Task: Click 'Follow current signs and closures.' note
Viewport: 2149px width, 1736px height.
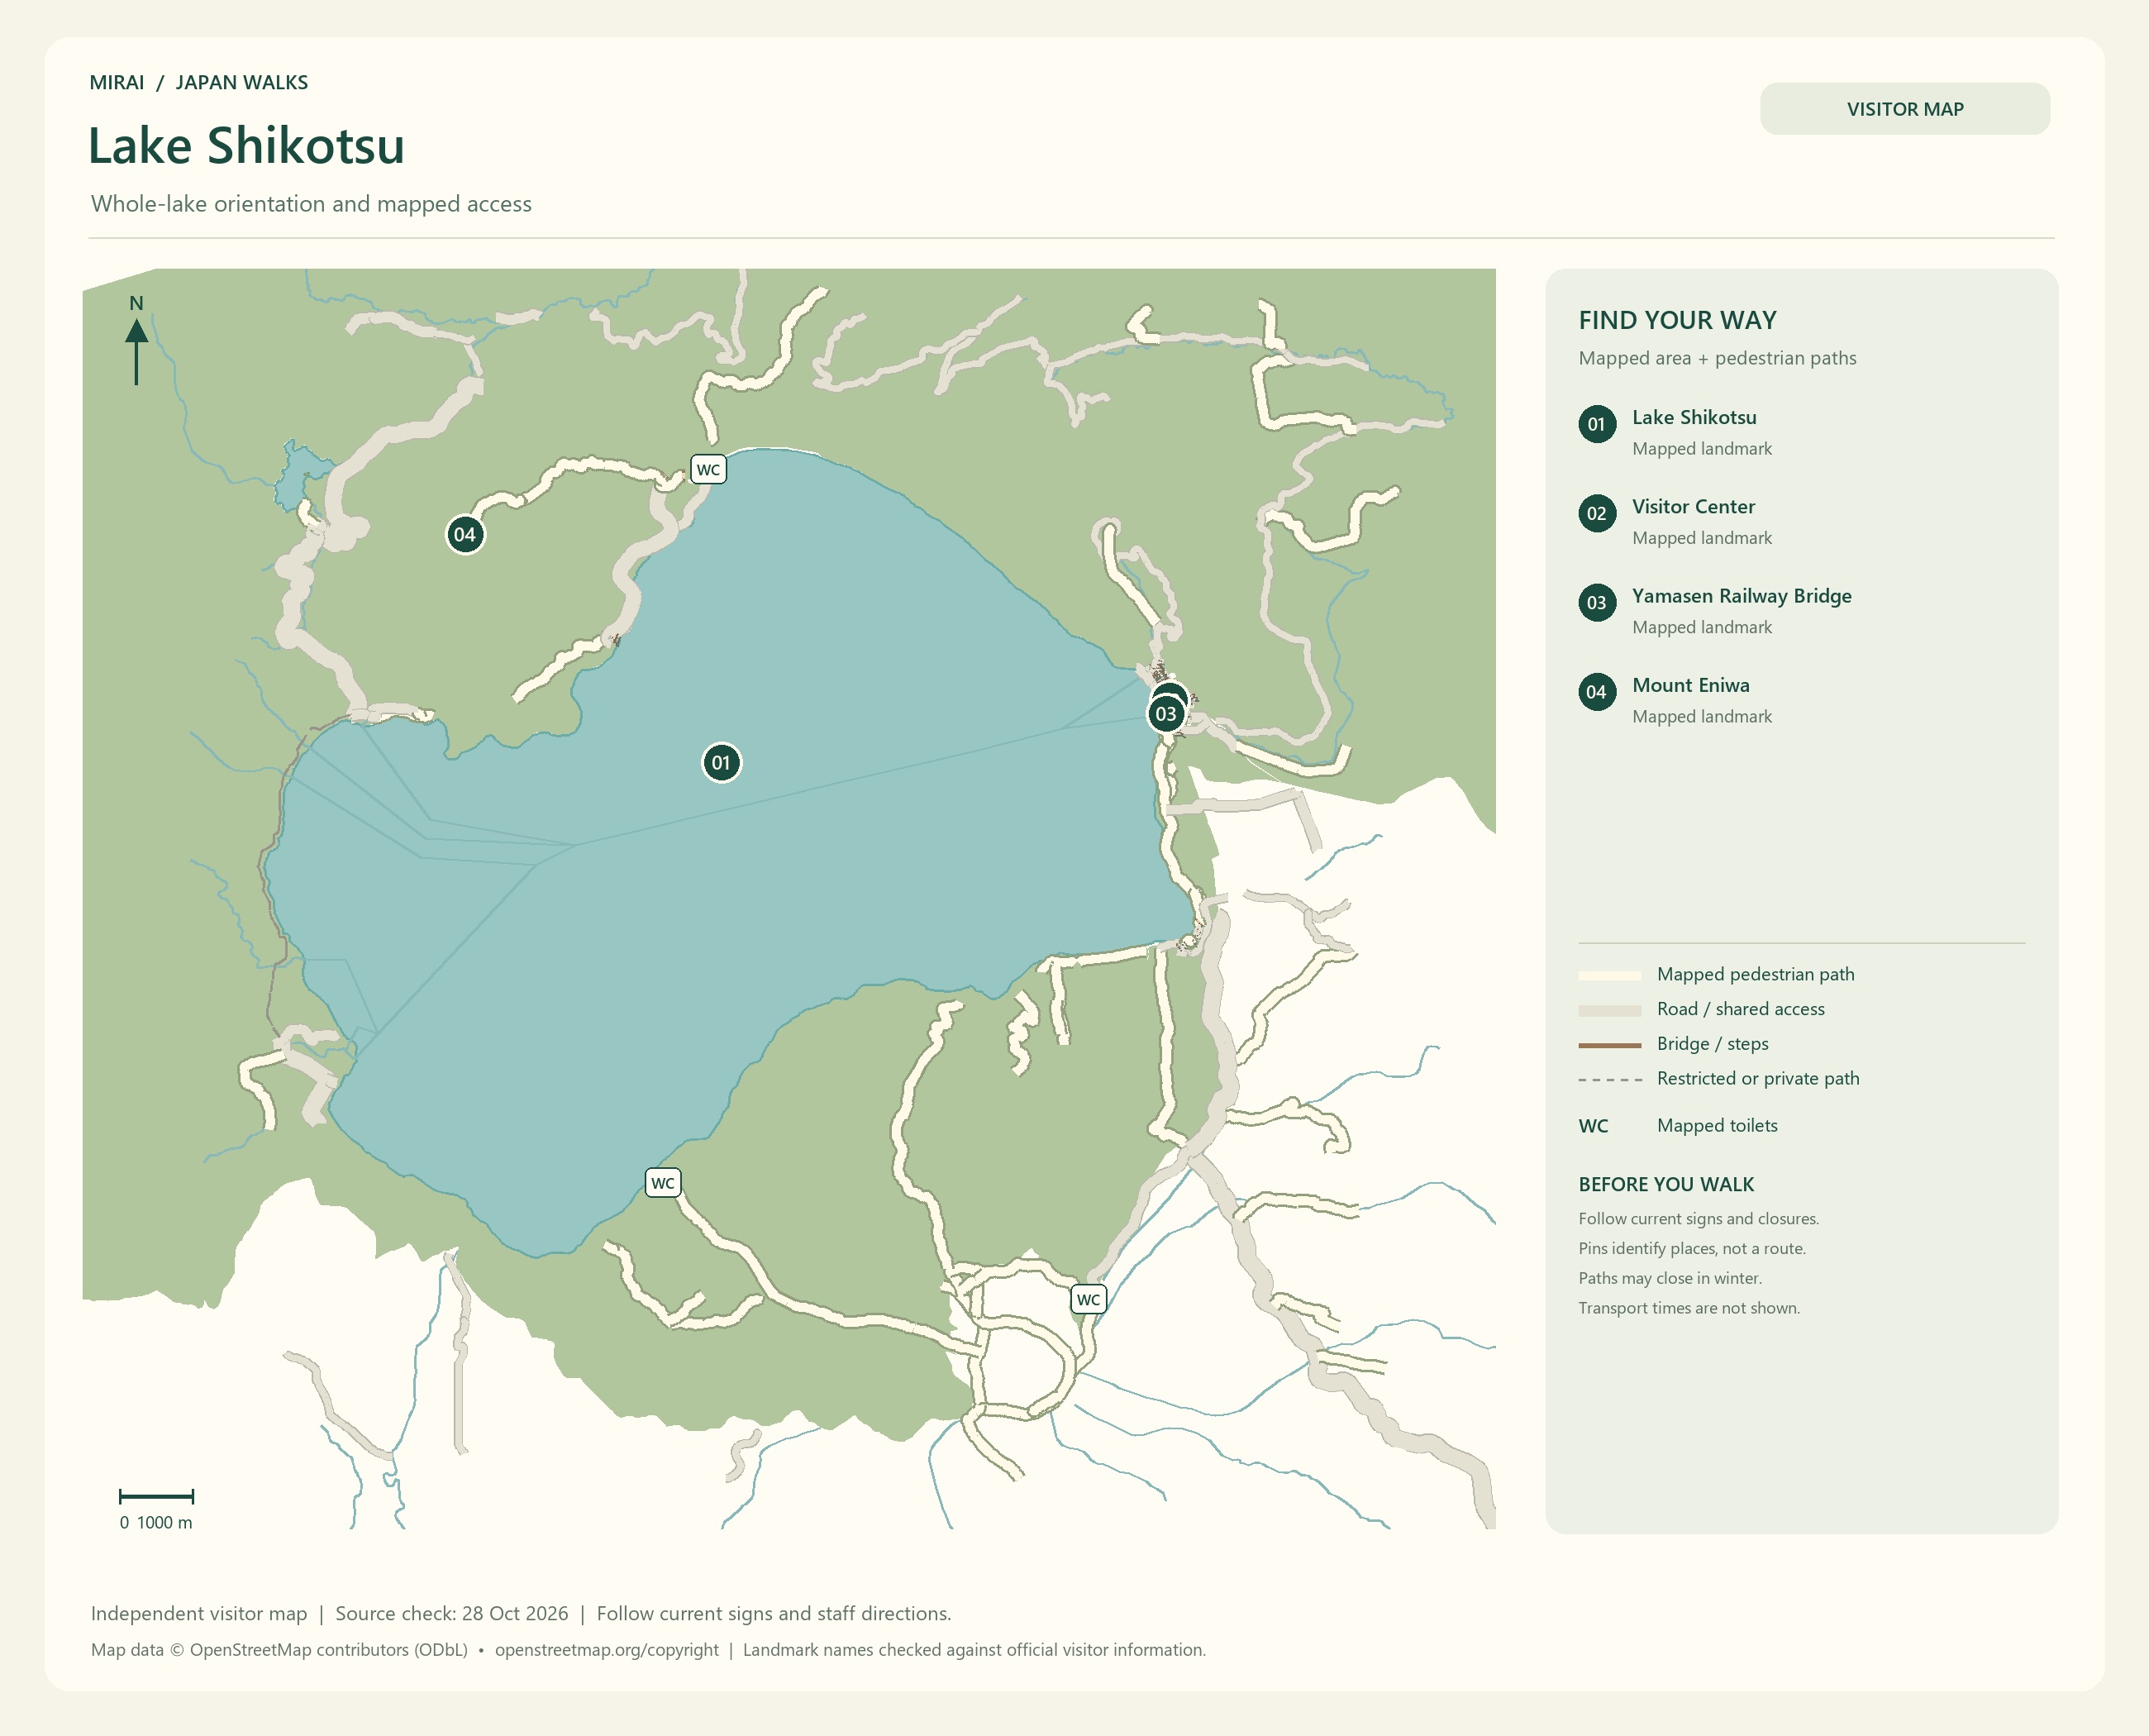Action: [x=1698, y=1219]
